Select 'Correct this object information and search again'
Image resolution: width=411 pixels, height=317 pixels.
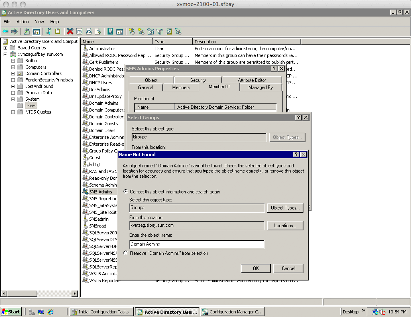[x=126, y=191]
